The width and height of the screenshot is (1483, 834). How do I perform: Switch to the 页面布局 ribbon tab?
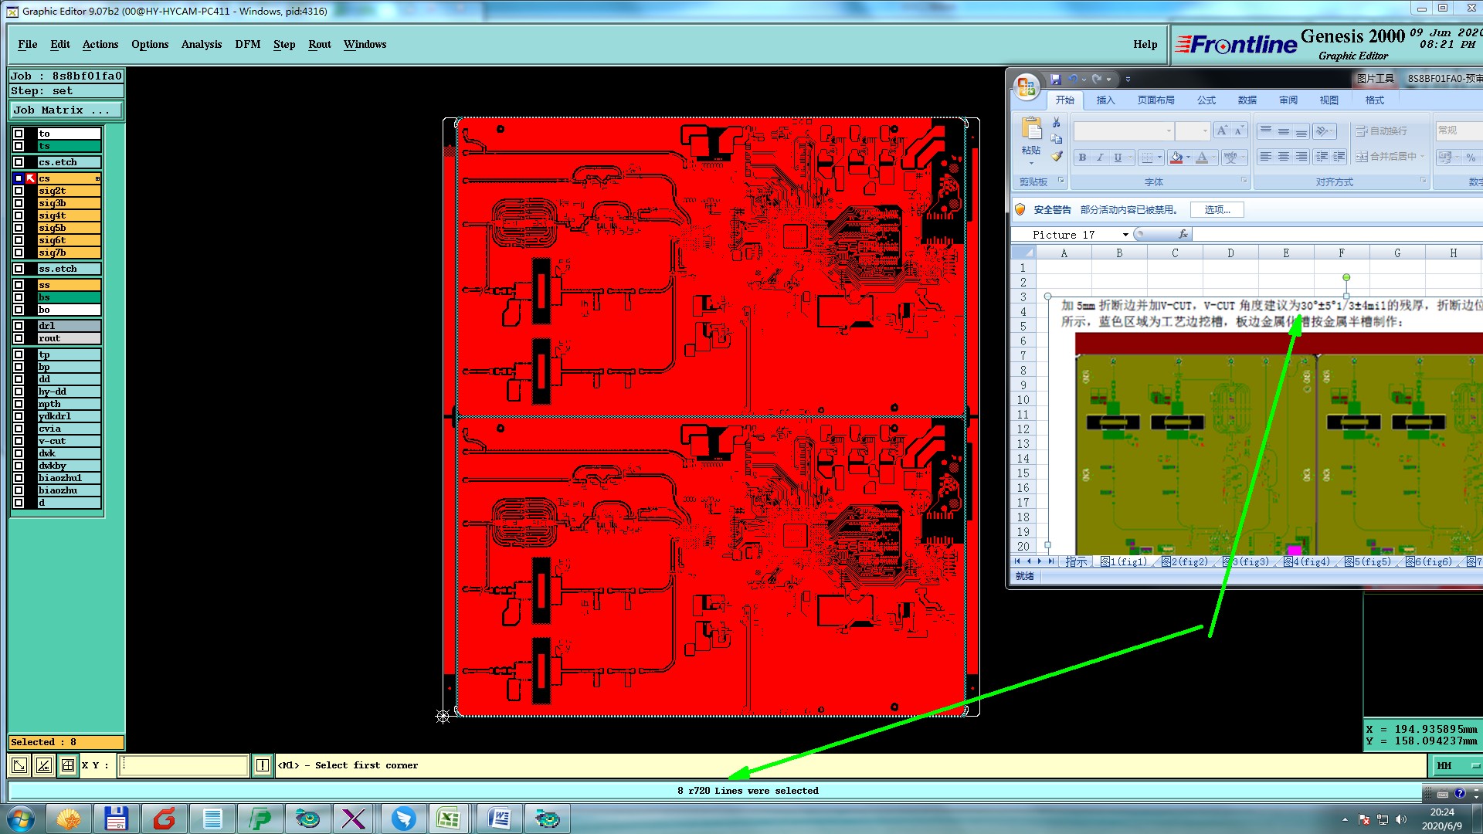click(1156, 100)
